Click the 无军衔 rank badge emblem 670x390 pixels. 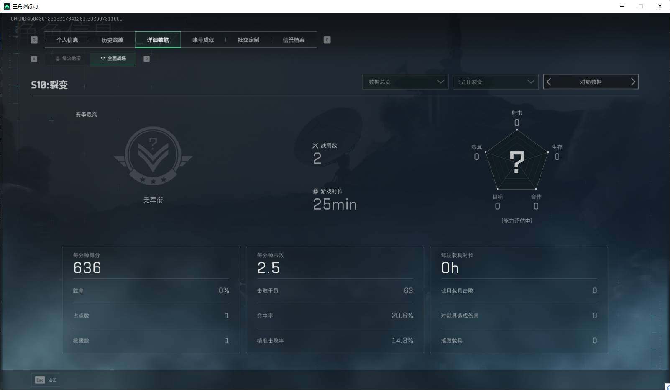coord(153,157)
